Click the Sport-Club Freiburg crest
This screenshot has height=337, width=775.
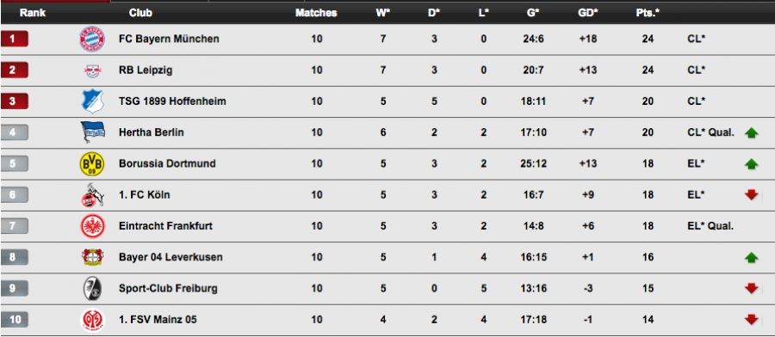(x=92, y=288)
